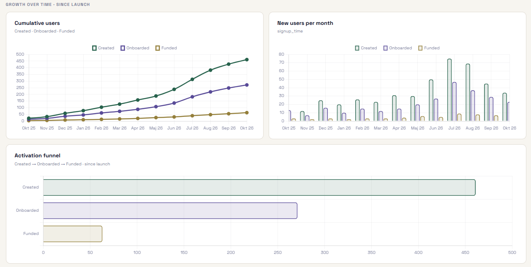Click Aug 26 Created bar in monthly chart
531x267 pixels.
click(x=468, y=92)
